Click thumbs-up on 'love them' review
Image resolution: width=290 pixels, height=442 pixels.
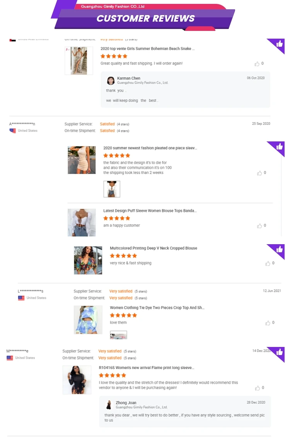tap(268, 323)
